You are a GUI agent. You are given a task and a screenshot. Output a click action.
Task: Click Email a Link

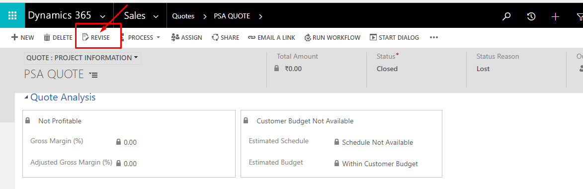pyautogui.click(x=271, y=38)
